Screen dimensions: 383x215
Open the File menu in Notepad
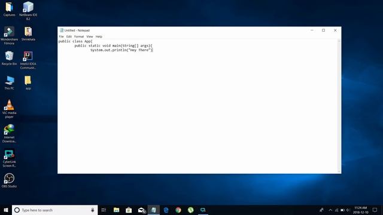tap(61, 36)
